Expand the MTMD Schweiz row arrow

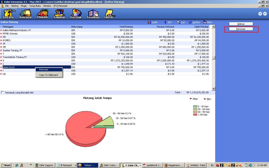click(x=1, y=34)
